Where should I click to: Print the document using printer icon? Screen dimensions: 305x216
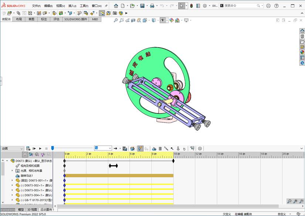[152, 6]
